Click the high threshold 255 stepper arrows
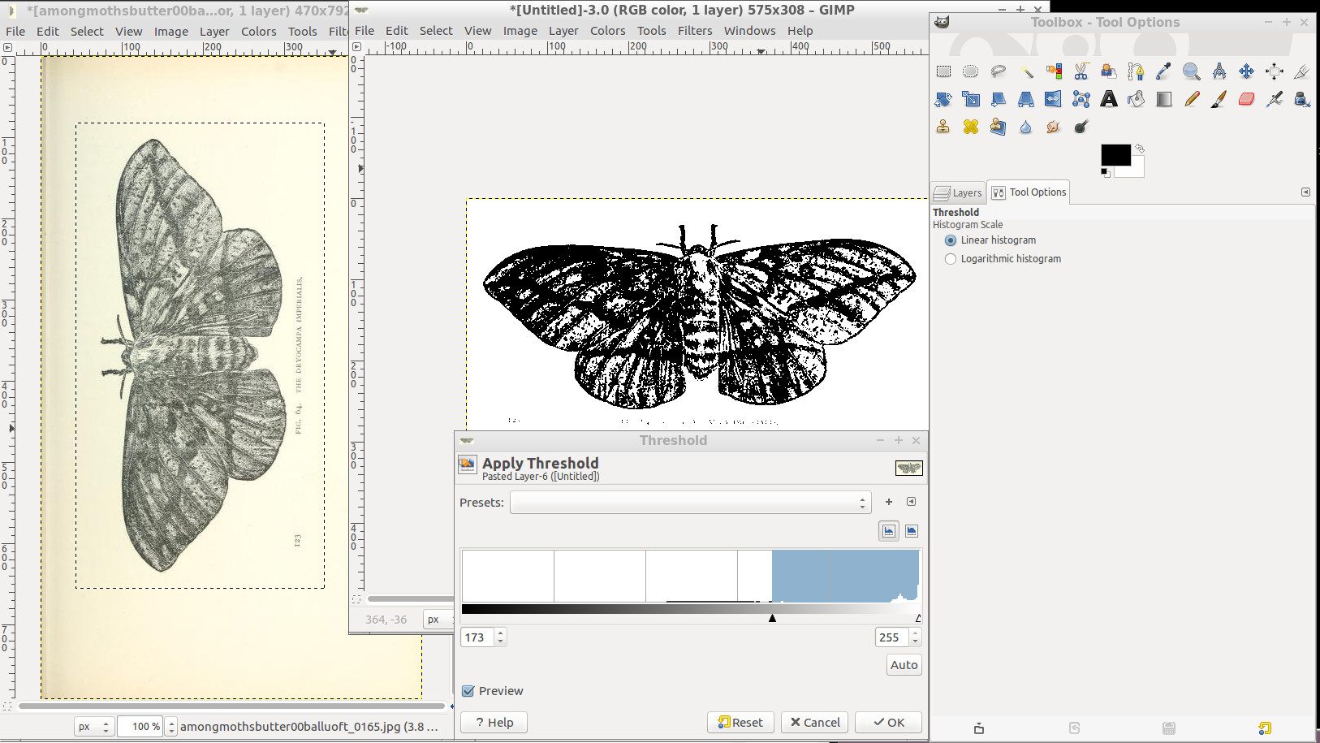 pyautogui.click(x=915, y=637)
